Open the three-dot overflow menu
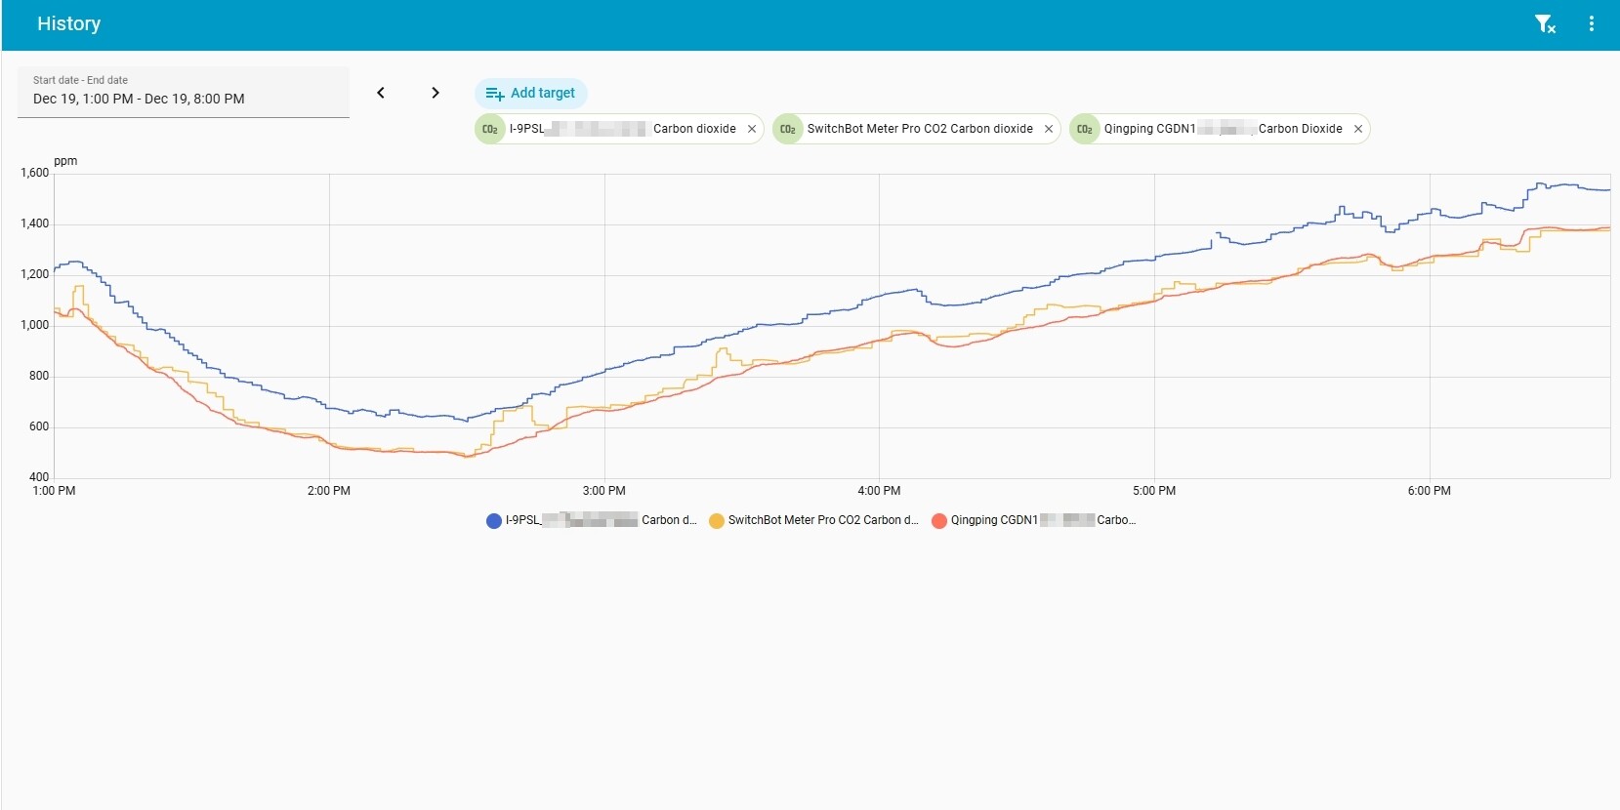 (x=1592, y=24)
